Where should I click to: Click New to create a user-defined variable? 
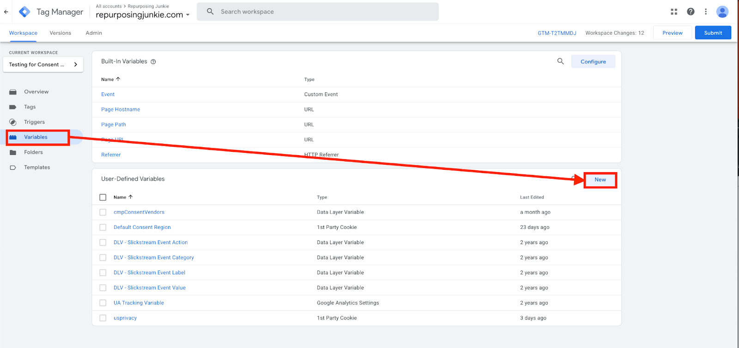[600, 180]
